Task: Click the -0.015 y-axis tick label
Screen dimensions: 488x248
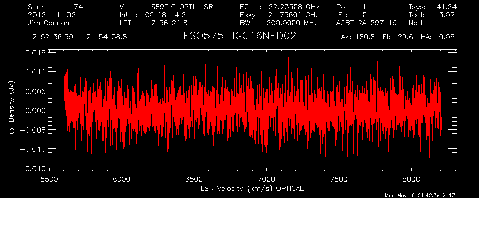Action: 32,168
